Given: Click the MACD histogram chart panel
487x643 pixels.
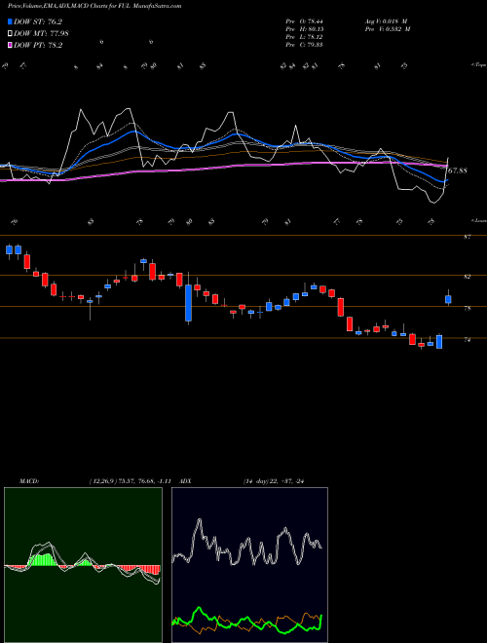Looking at the screenshot, I should pos(83,565).
